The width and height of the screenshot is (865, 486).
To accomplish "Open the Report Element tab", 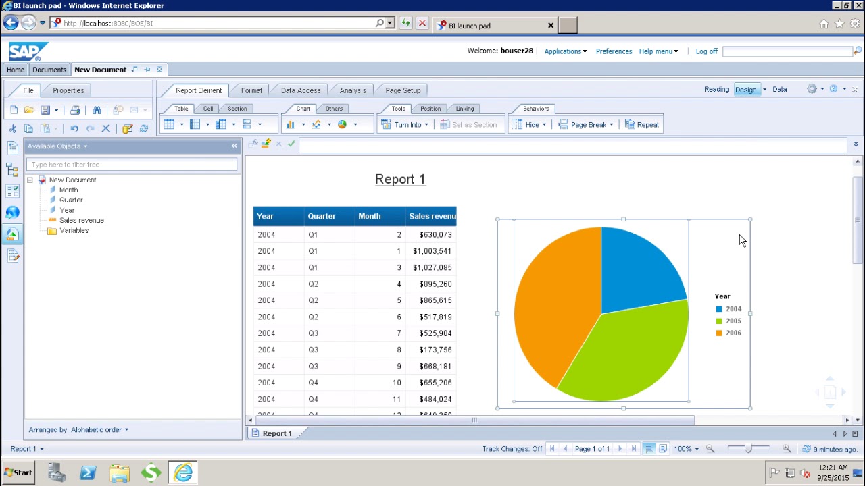I will tap(199, 90).
